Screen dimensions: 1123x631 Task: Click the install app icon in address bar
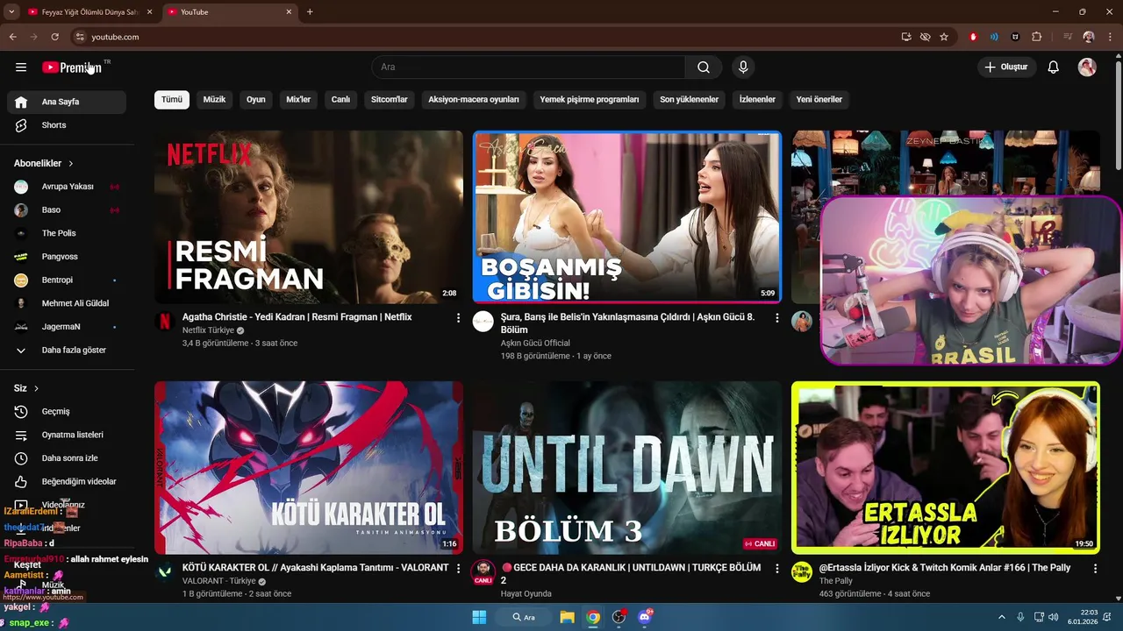pos(906,37)
